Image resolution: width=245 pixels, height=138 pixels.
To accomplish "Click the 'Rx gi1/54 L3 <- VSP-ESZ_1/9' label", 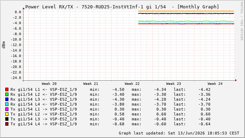I will [44, 100].
